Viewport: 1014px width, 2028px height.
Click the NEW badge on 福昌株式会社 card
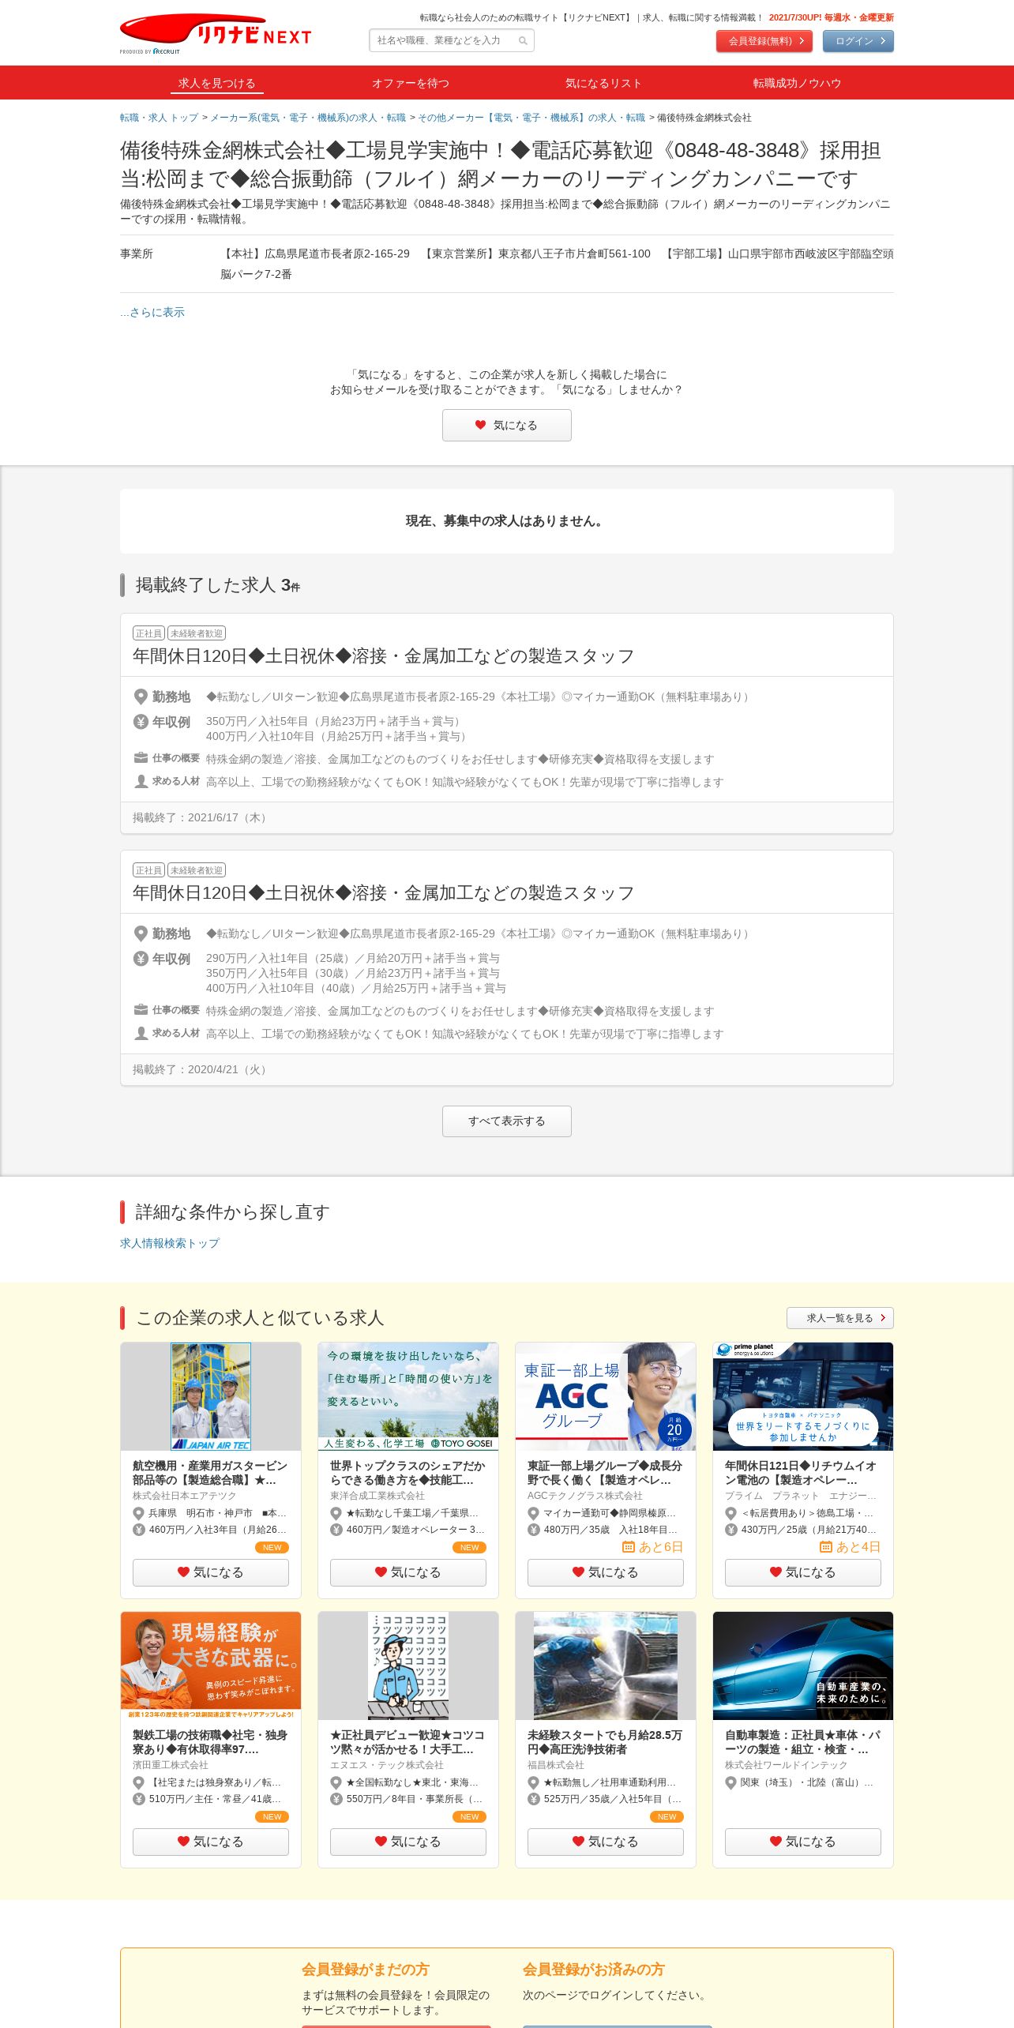(667, 1817)
